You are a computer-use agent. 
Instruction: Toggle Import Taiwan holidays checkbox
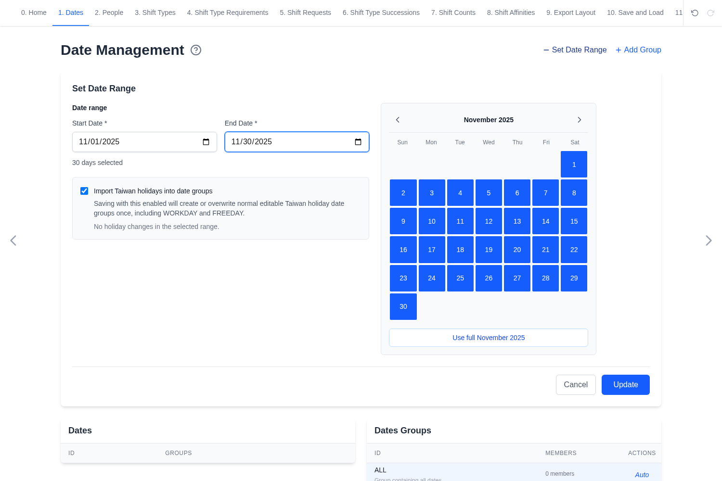pos(84,191)
